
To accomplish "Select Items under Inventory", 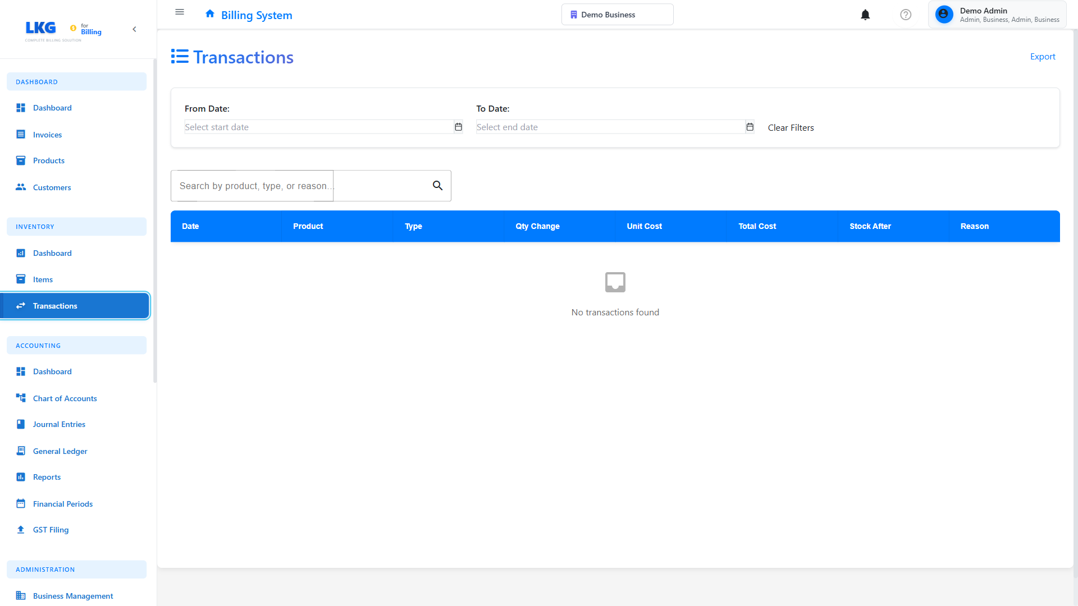I will pyautogui.click(x=43, y=279).
